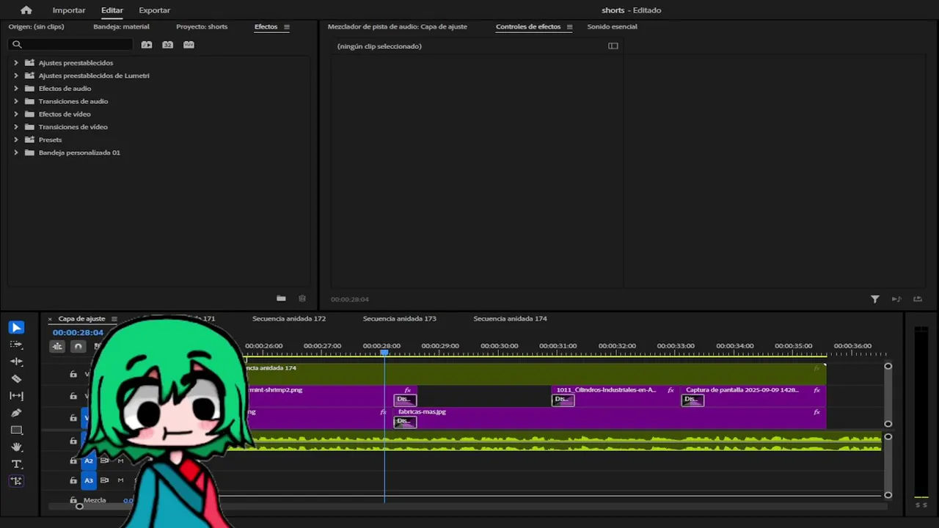Screen dimensions: 939x528
Task: Open Mezclador de pista de audio tab
Action: (x=397, y=26)
